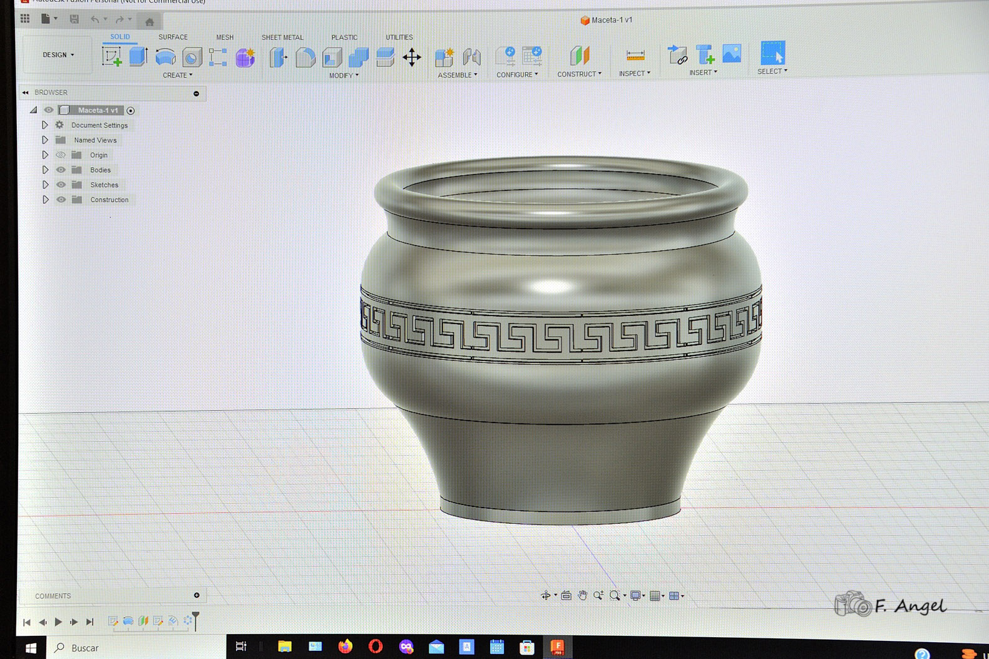Activate the Select tool
The height and width of the screenshot is (659, 989).
click(772, 53)
